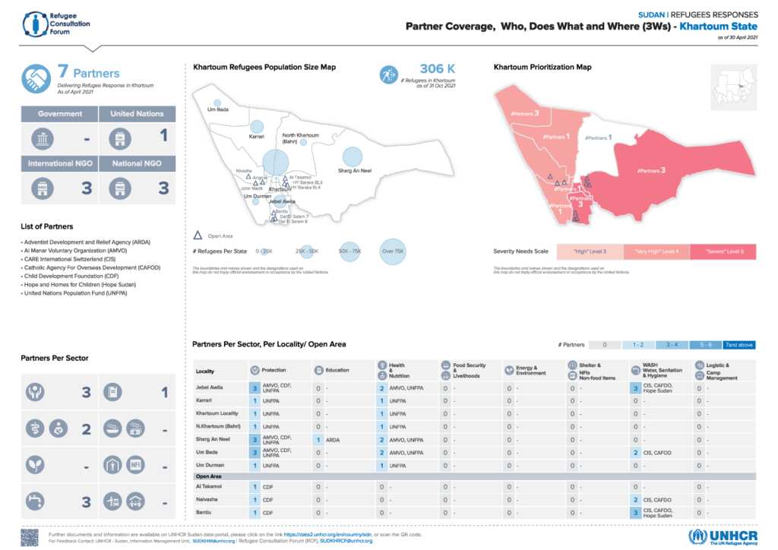
Task: Toggle the '7 and above' partners legend filter
Action: [739, 344]
